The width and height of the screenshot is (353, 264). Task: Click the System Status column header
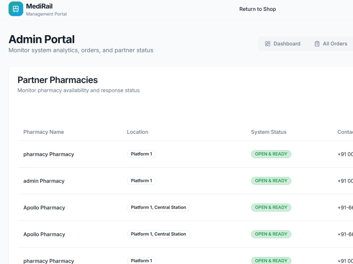pos(269,132)
